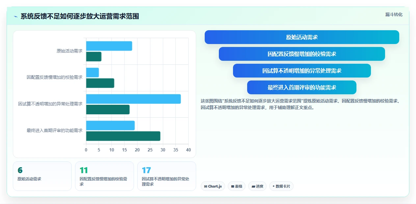The width and height of the screenshot is (416, 204).
Task: Click the Chart.js tag chip
Action: [x=213, y=186]
